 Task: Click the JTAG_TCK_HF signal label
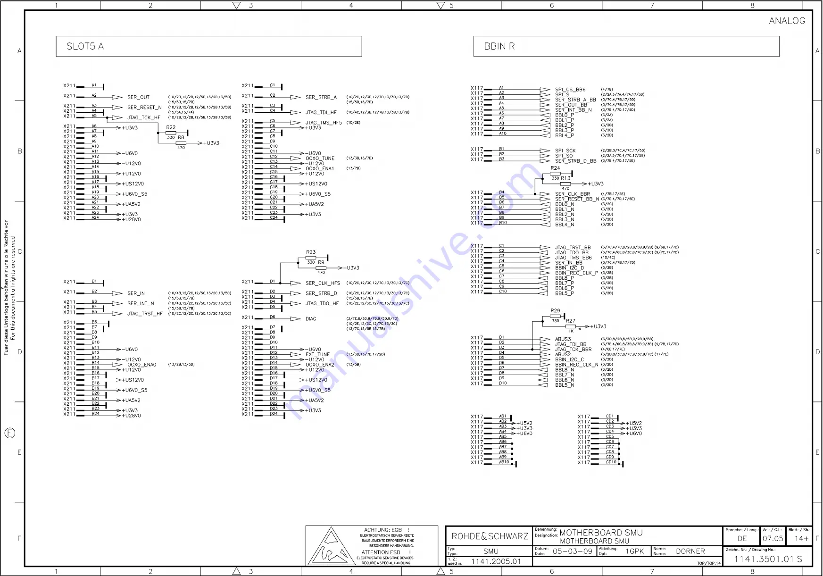click(x=144, y=118)
